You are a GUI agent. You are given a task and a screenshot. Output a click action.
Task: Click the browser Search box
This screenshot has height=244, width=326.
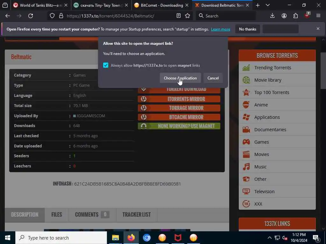pyautogui.click(x=226, y=16)
